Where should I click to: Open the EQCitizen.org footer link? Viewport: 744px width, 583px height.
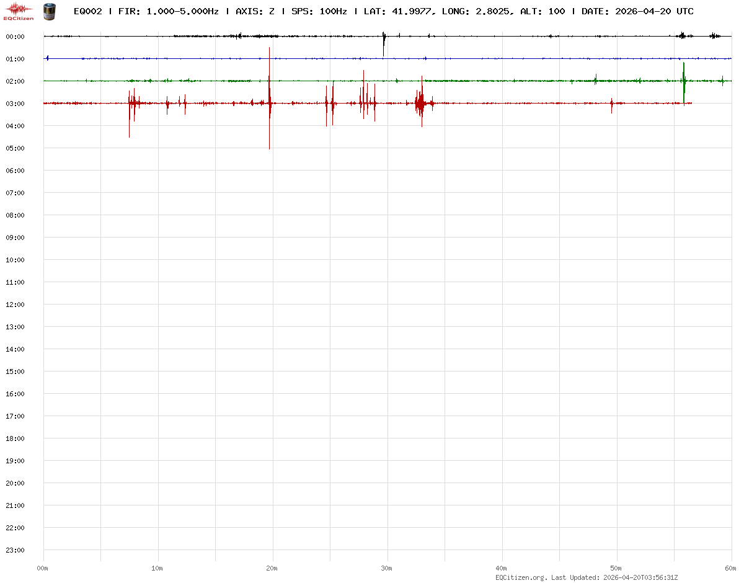pos(521,577)
